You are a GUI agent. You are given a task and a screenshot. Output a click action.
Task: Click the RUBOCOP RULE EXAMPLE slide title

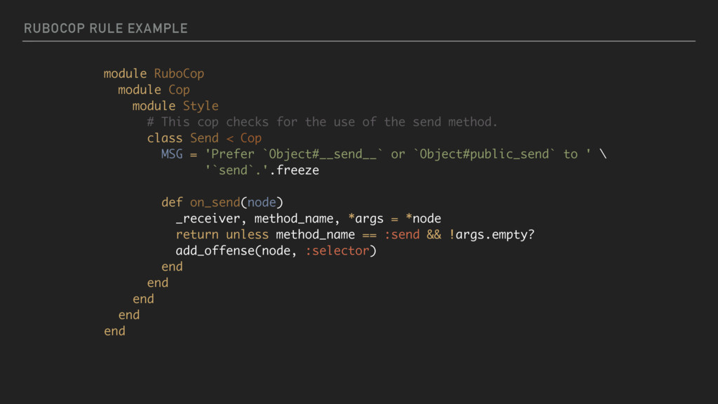click(x=106, y=28)
